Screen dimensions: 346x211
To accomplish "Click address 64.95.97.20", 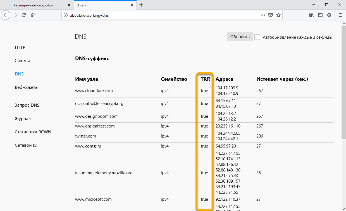I will [x=226, y=146].
